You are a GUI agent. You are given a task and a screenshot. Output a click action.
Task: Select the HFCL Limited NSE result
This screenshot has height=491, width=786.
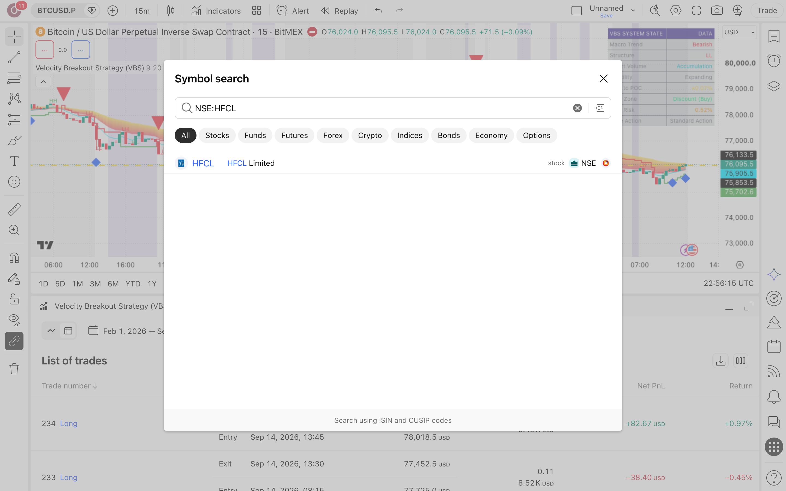[x=393, y=163]
